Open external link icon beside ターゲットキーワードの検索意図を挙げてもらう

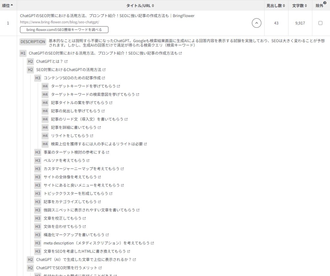[138, 94]
